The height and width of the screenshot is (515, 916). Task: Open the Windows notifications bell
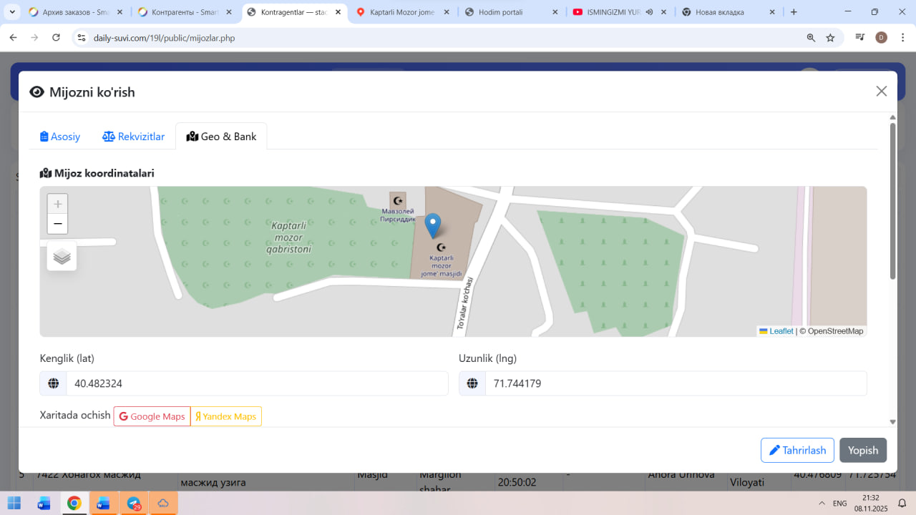pyautogui.click(x=902, y=503)
